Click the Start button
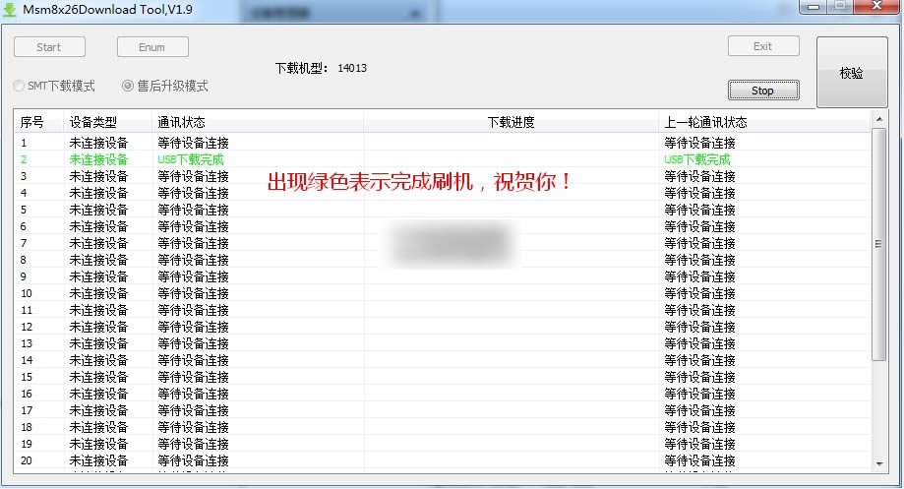 pyautogui.click(x=49, y=47)
